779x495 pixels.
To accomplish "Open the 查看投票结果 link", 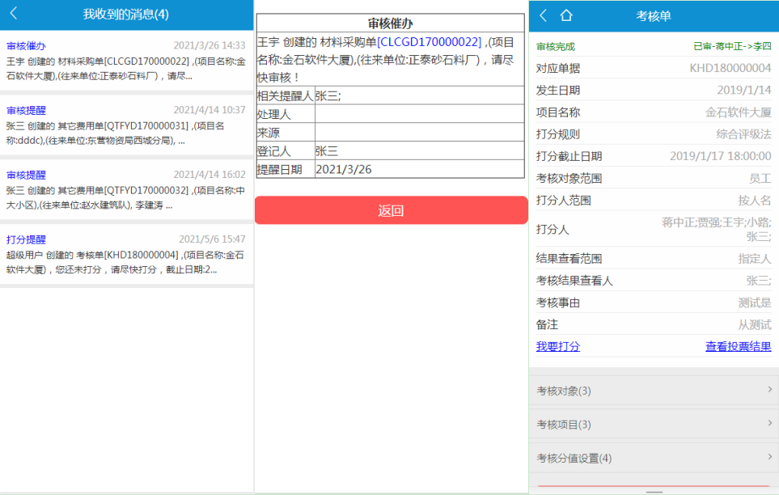I will pos(738,346).
